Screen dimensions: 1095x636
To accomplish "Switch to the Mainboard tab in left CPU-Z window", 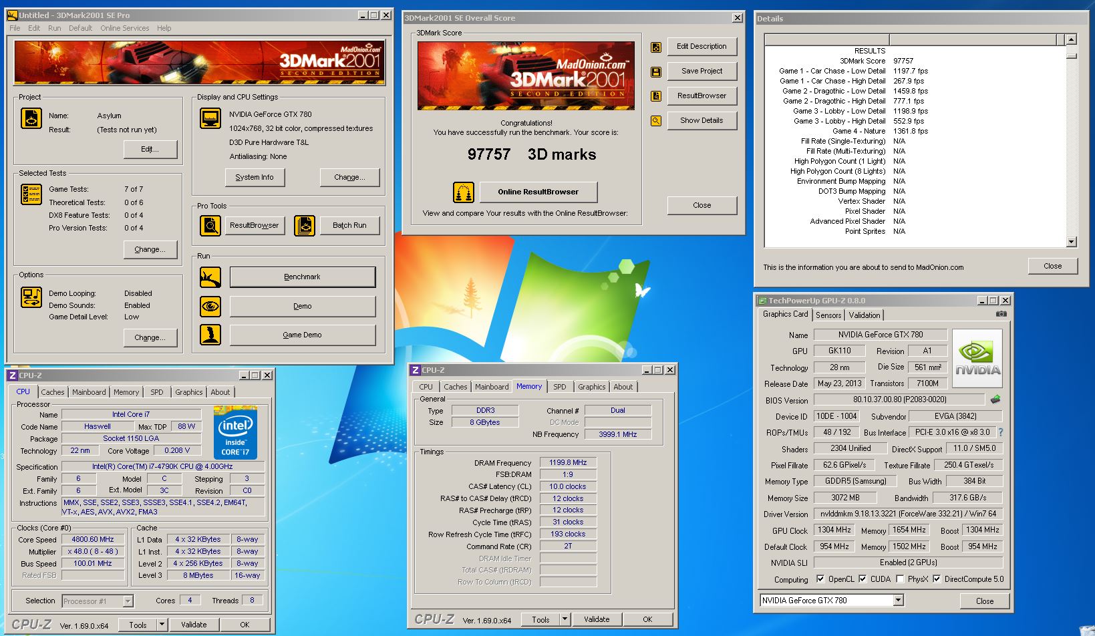I will [89, 392].
